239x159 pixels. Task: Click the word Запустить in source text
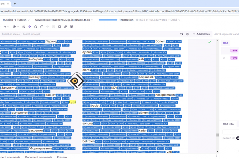(9, 88)
